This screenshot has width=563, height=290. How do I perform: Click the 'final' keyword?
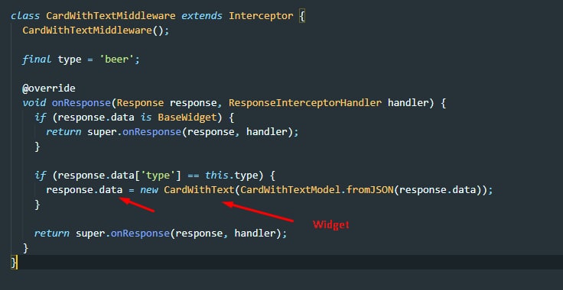[37, 60]
